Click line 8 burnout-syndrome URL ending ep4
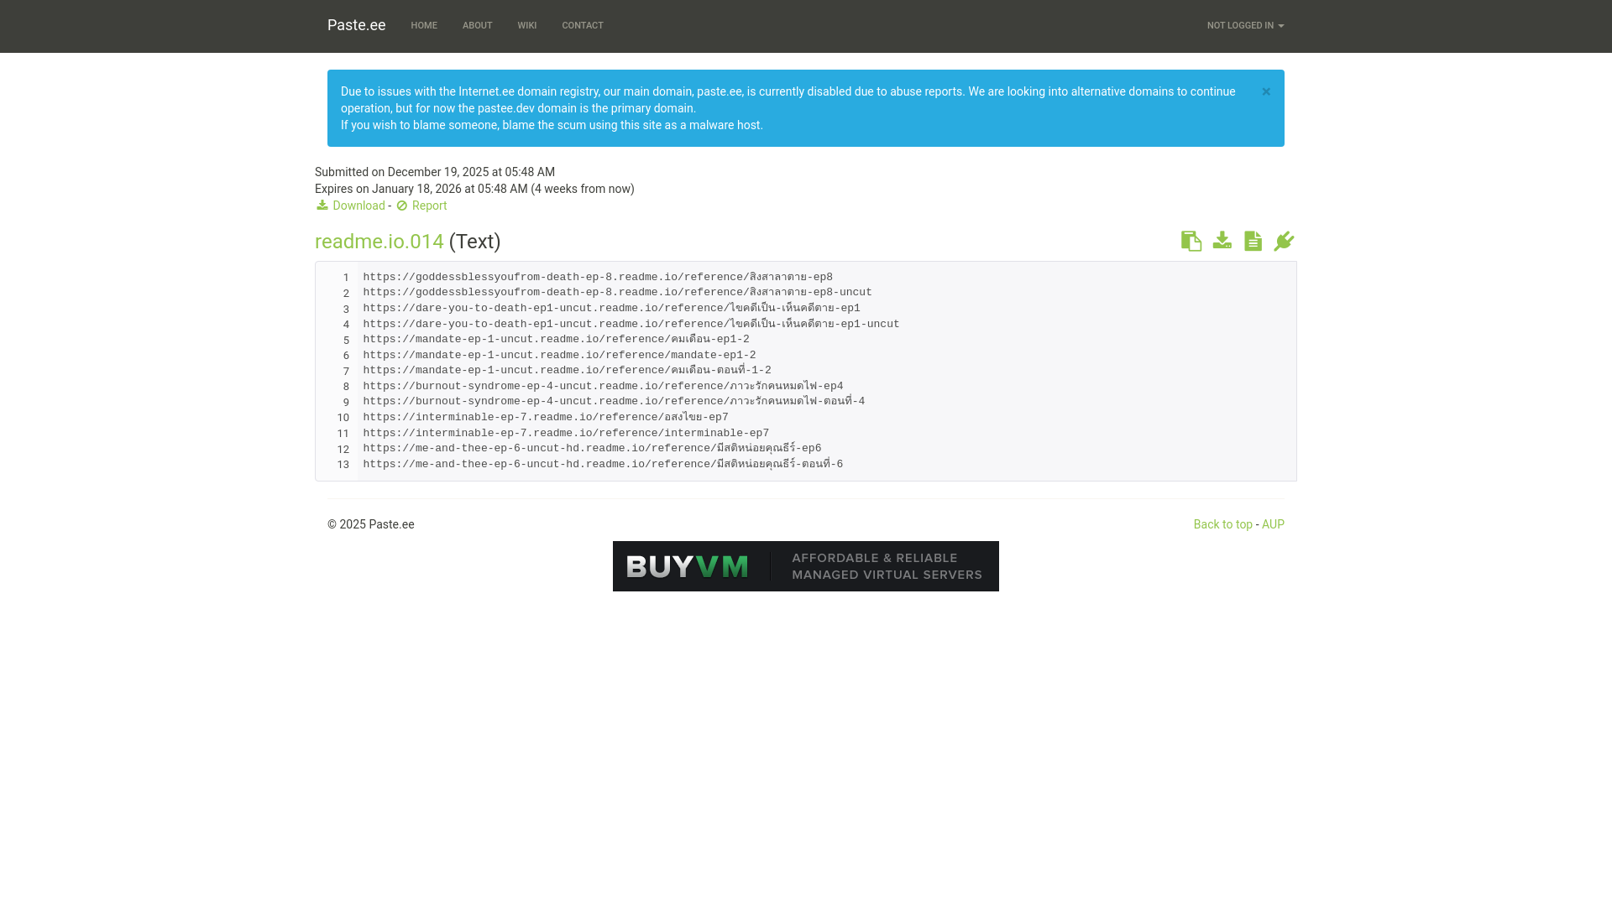Screen dimensions: 1612x906 tap(603, 387)
